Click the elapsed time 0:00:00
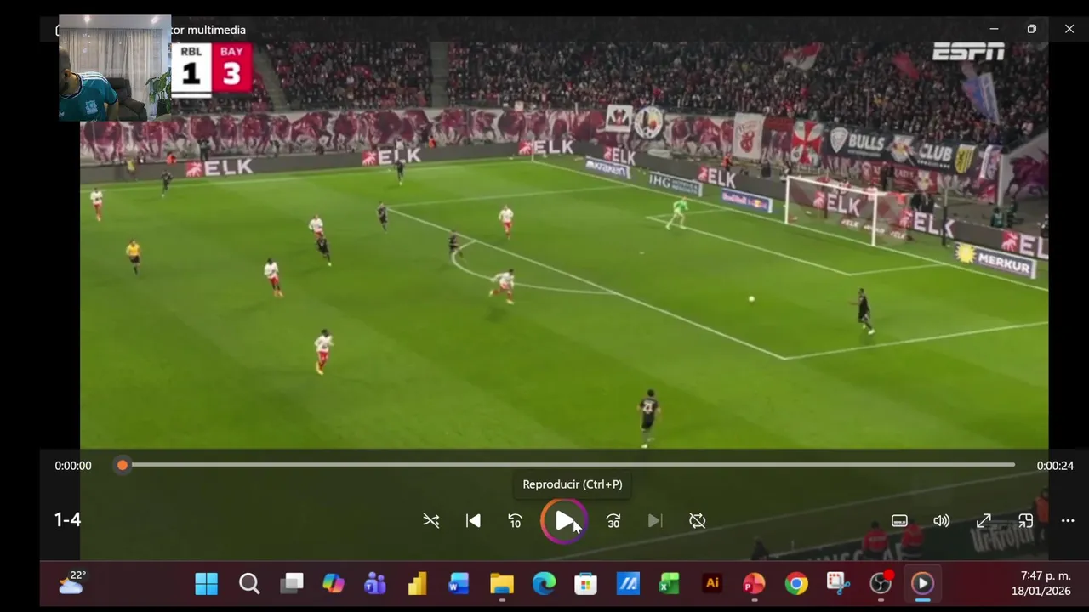 pos(73,466)
